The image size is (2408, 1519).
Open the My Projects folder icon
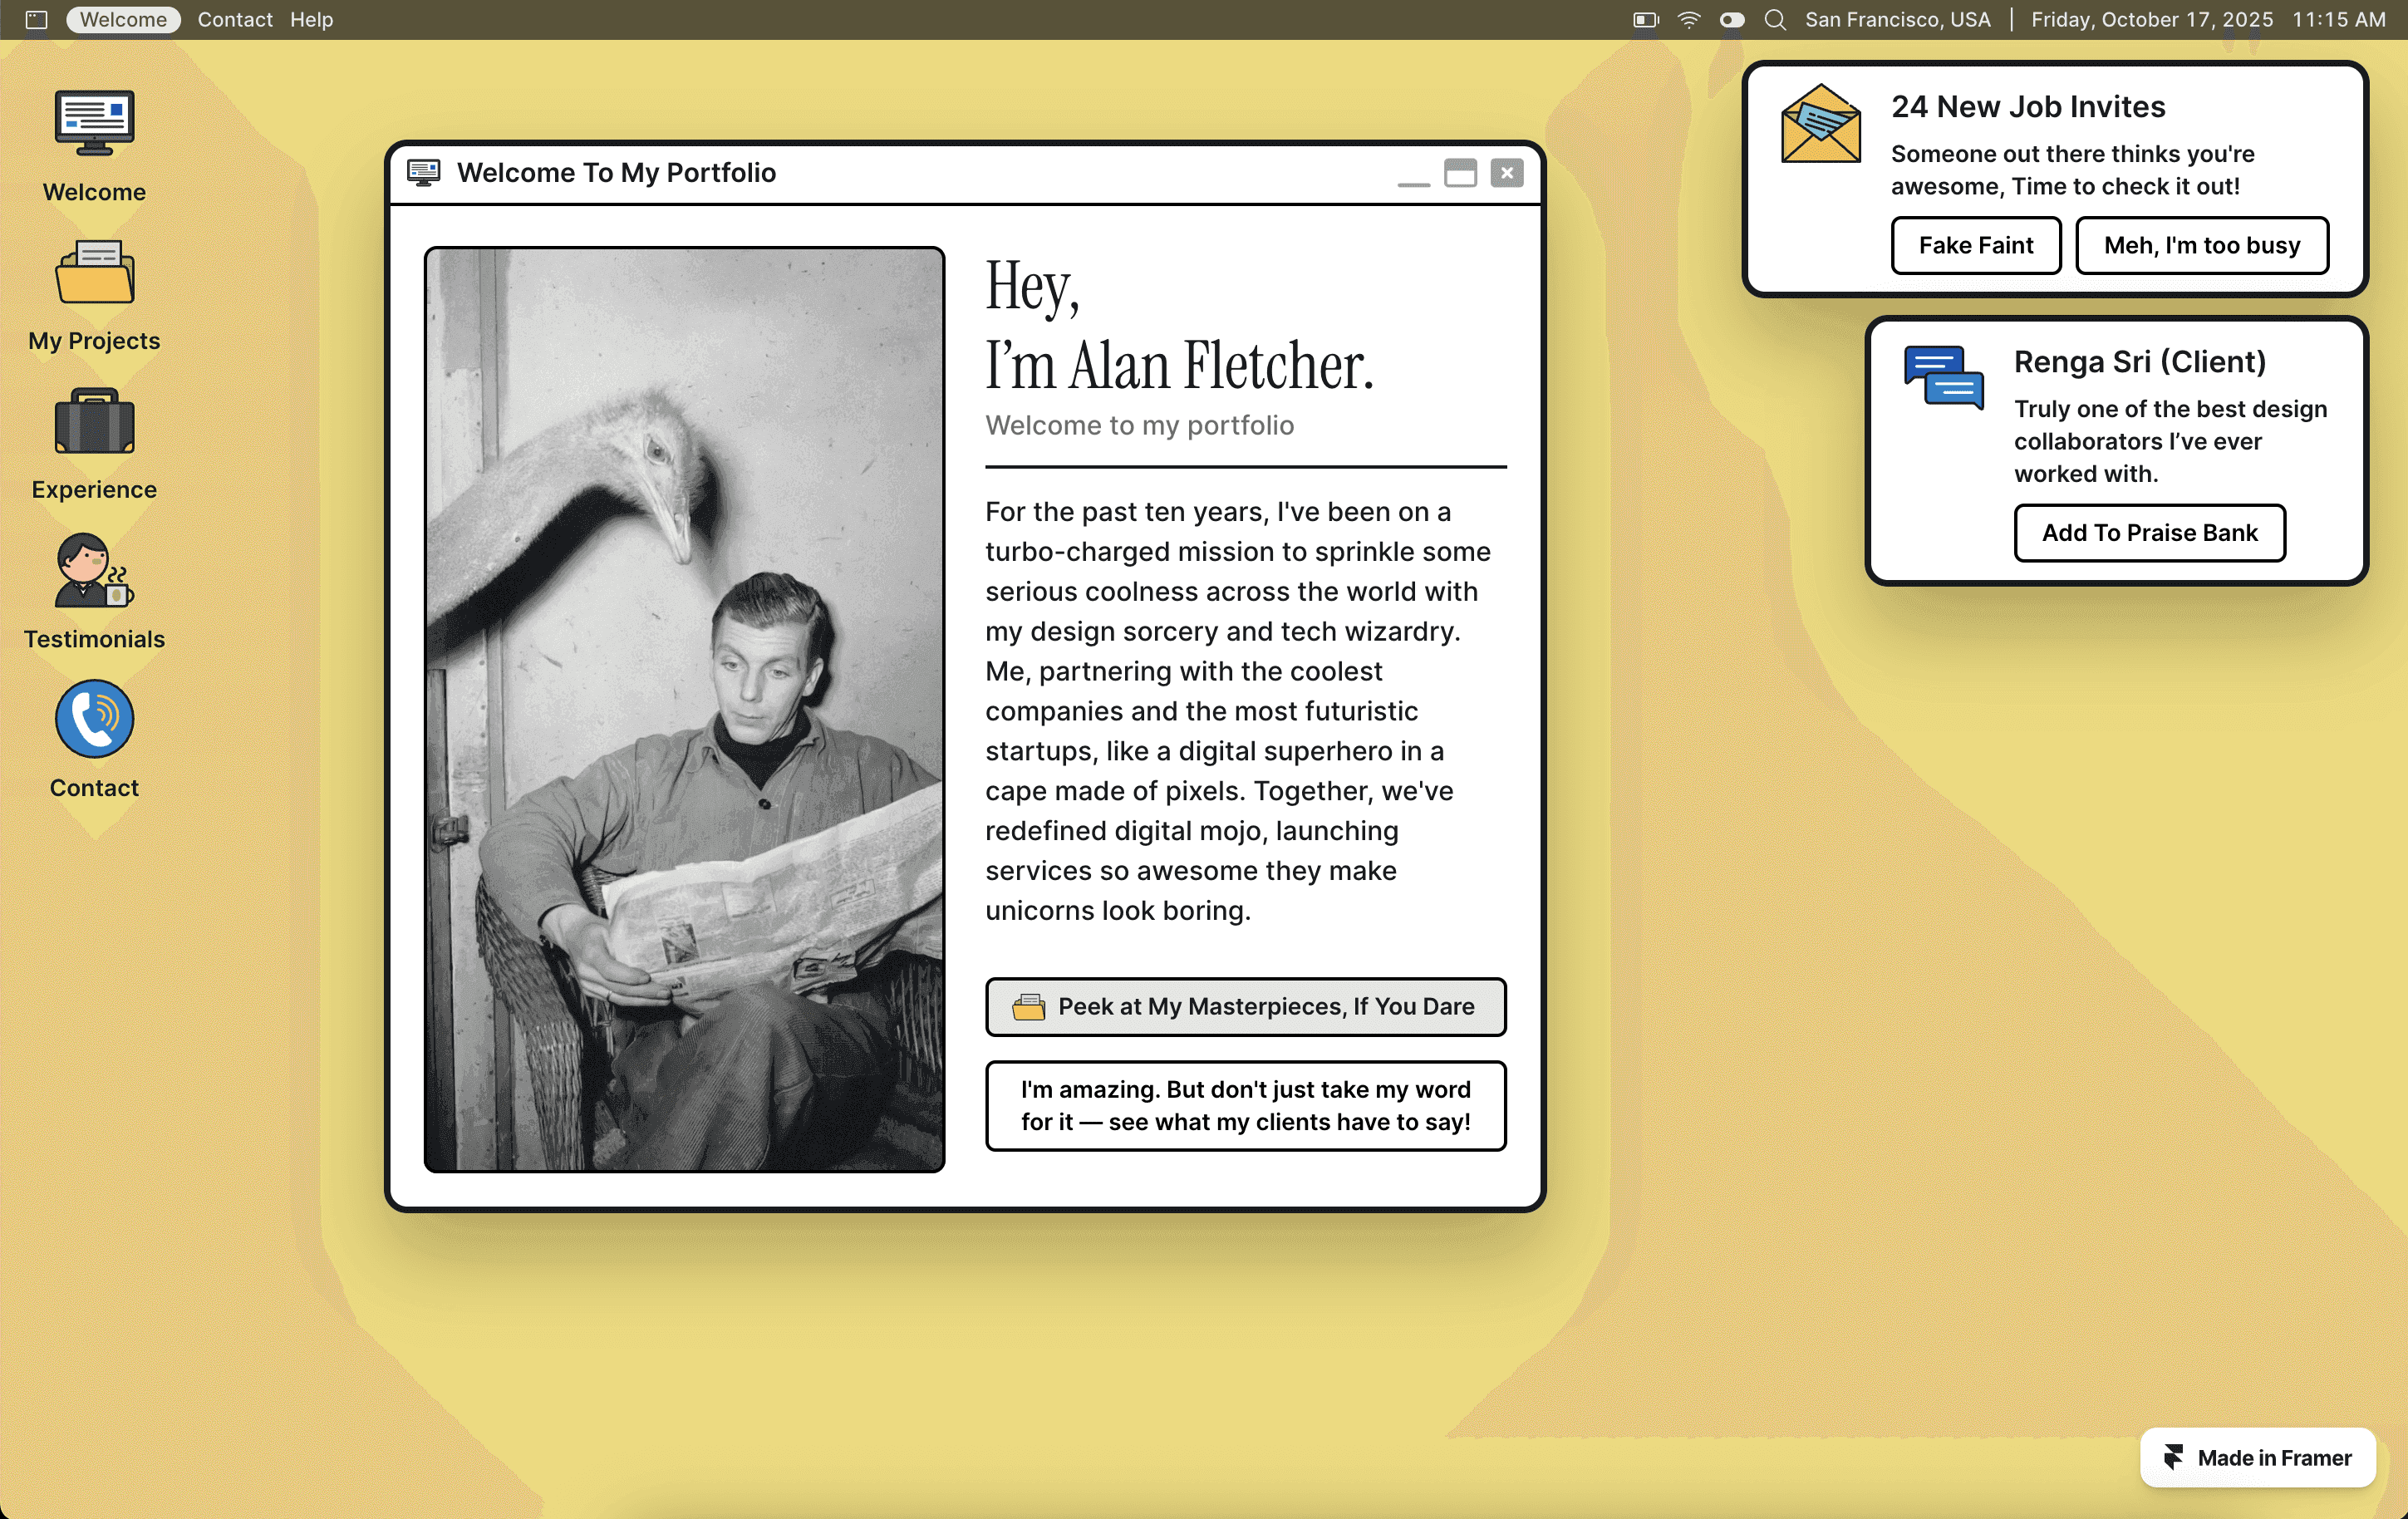tap(94, 273)
